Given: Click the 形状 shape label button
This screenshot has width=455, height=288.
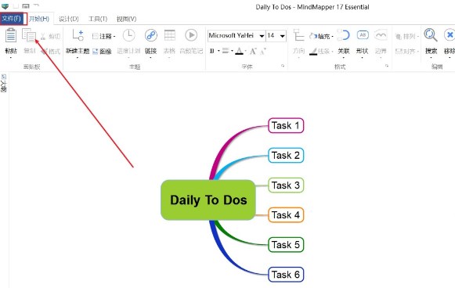Looking at the screenshot, I should tap(362, 51).
